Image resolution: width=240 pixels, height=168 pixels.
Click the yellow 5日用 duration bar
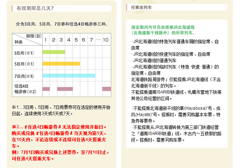pyautogui.click(x=61, y=64)
